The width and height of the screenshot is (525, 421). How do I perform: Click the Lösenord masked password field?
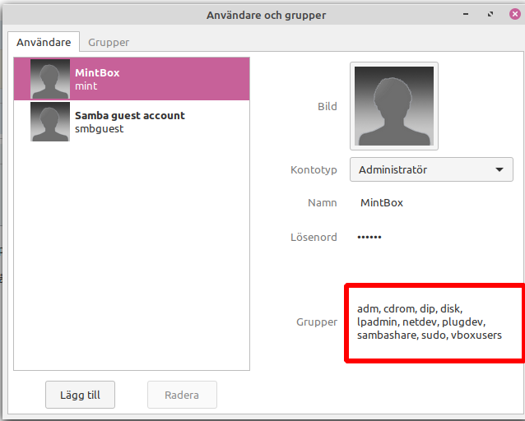click(x=369, y=237)
